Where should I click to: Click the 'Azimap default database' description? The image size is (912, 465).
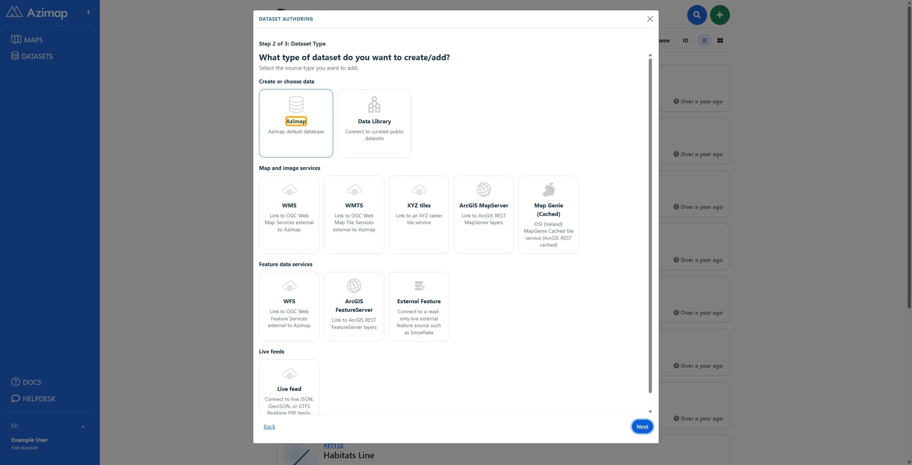(296, 132)
